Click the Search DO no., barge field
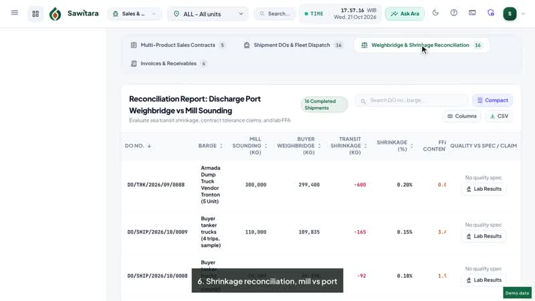This screenshot has height=301, width=535. [x=412, y=101]
